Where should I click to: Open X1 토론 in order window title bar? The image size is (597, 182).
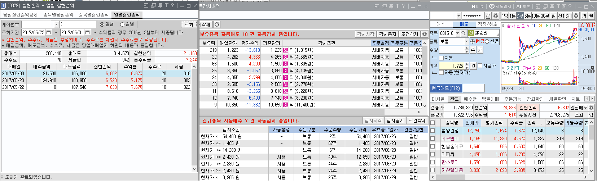coord(523,6)
